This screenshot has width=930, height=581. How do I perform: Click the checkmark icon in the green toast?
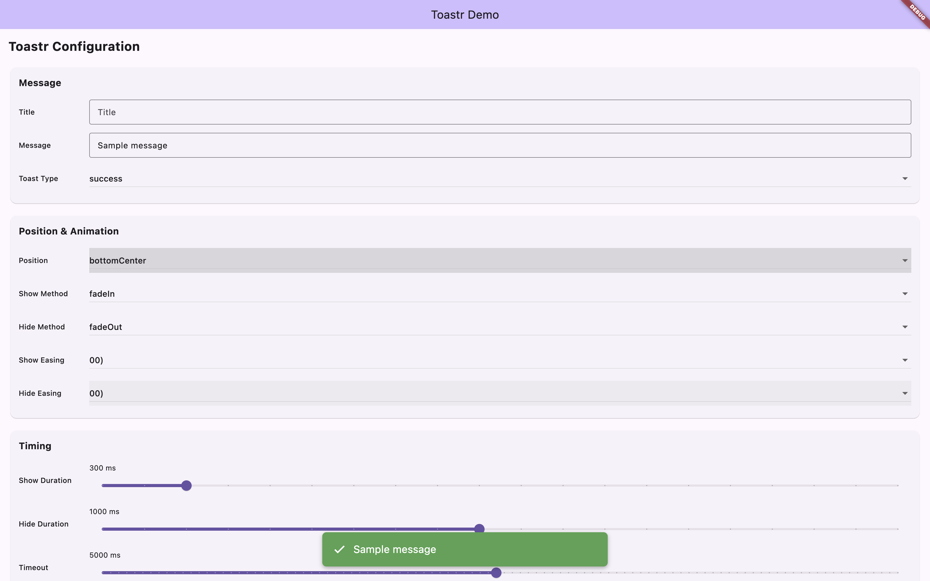tap(339, 550)
